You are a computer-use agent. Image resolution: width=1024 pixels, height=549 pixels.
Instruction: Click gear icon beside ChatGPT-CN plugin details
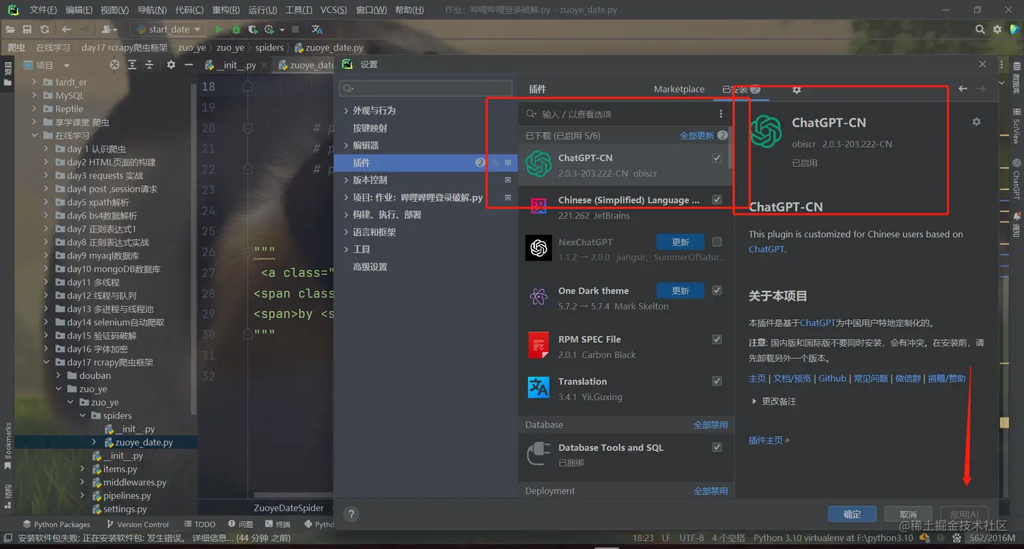click(976, 121)
